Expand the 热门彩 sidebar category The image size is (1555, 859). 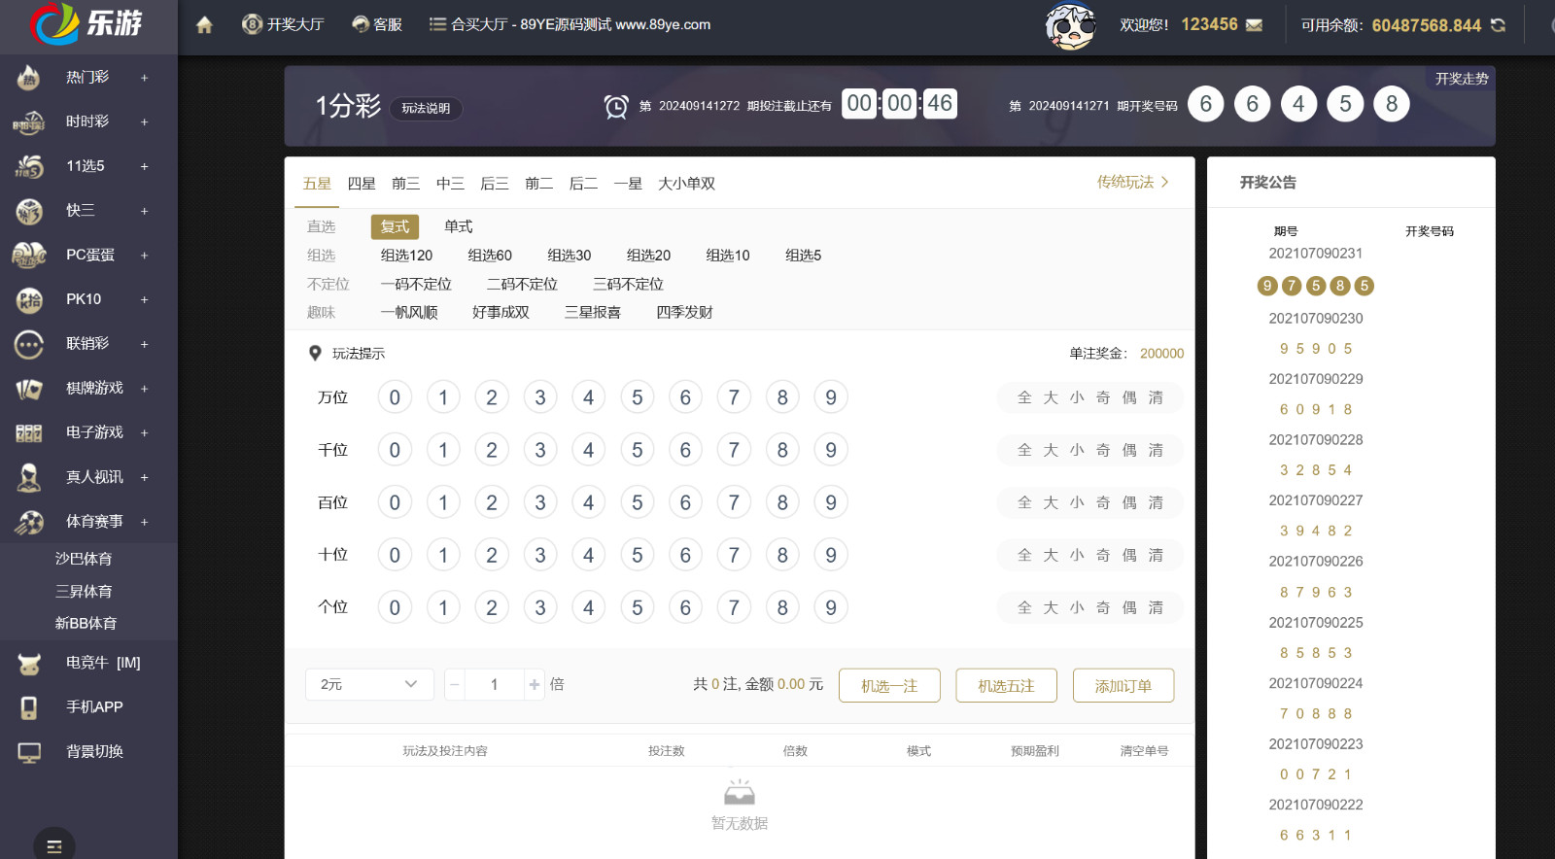(x=144, y=78)
